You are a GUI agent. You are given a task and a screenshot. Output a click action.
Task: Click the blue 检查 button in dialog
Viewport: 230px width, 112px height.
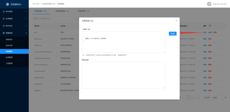pyautogui.click(x=172, y=34)
